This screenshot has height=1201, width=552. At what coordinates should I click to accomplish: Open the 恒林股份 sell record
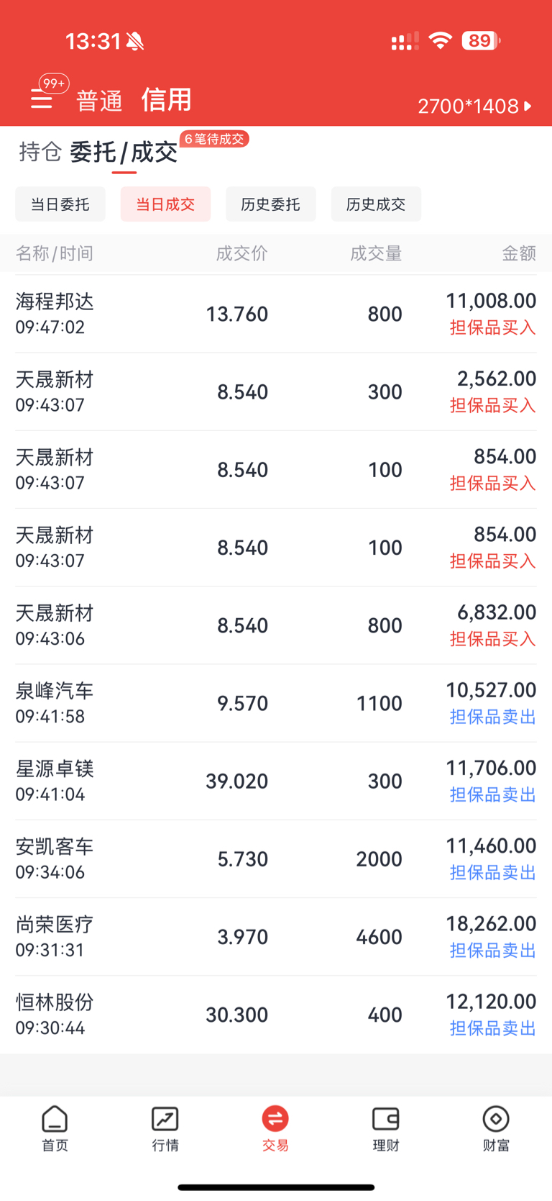(x=276, y=1015)
